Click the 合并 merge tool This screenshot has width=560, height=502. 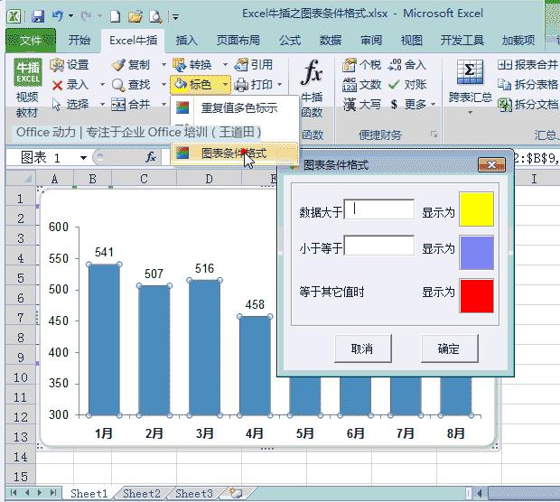(130, 104)
